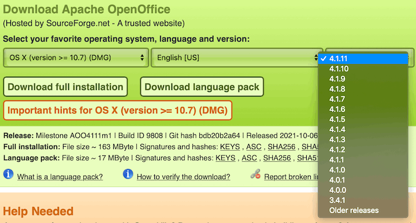
Task: Choose version 4.0.1 from the list
Action: pos(363,180)
